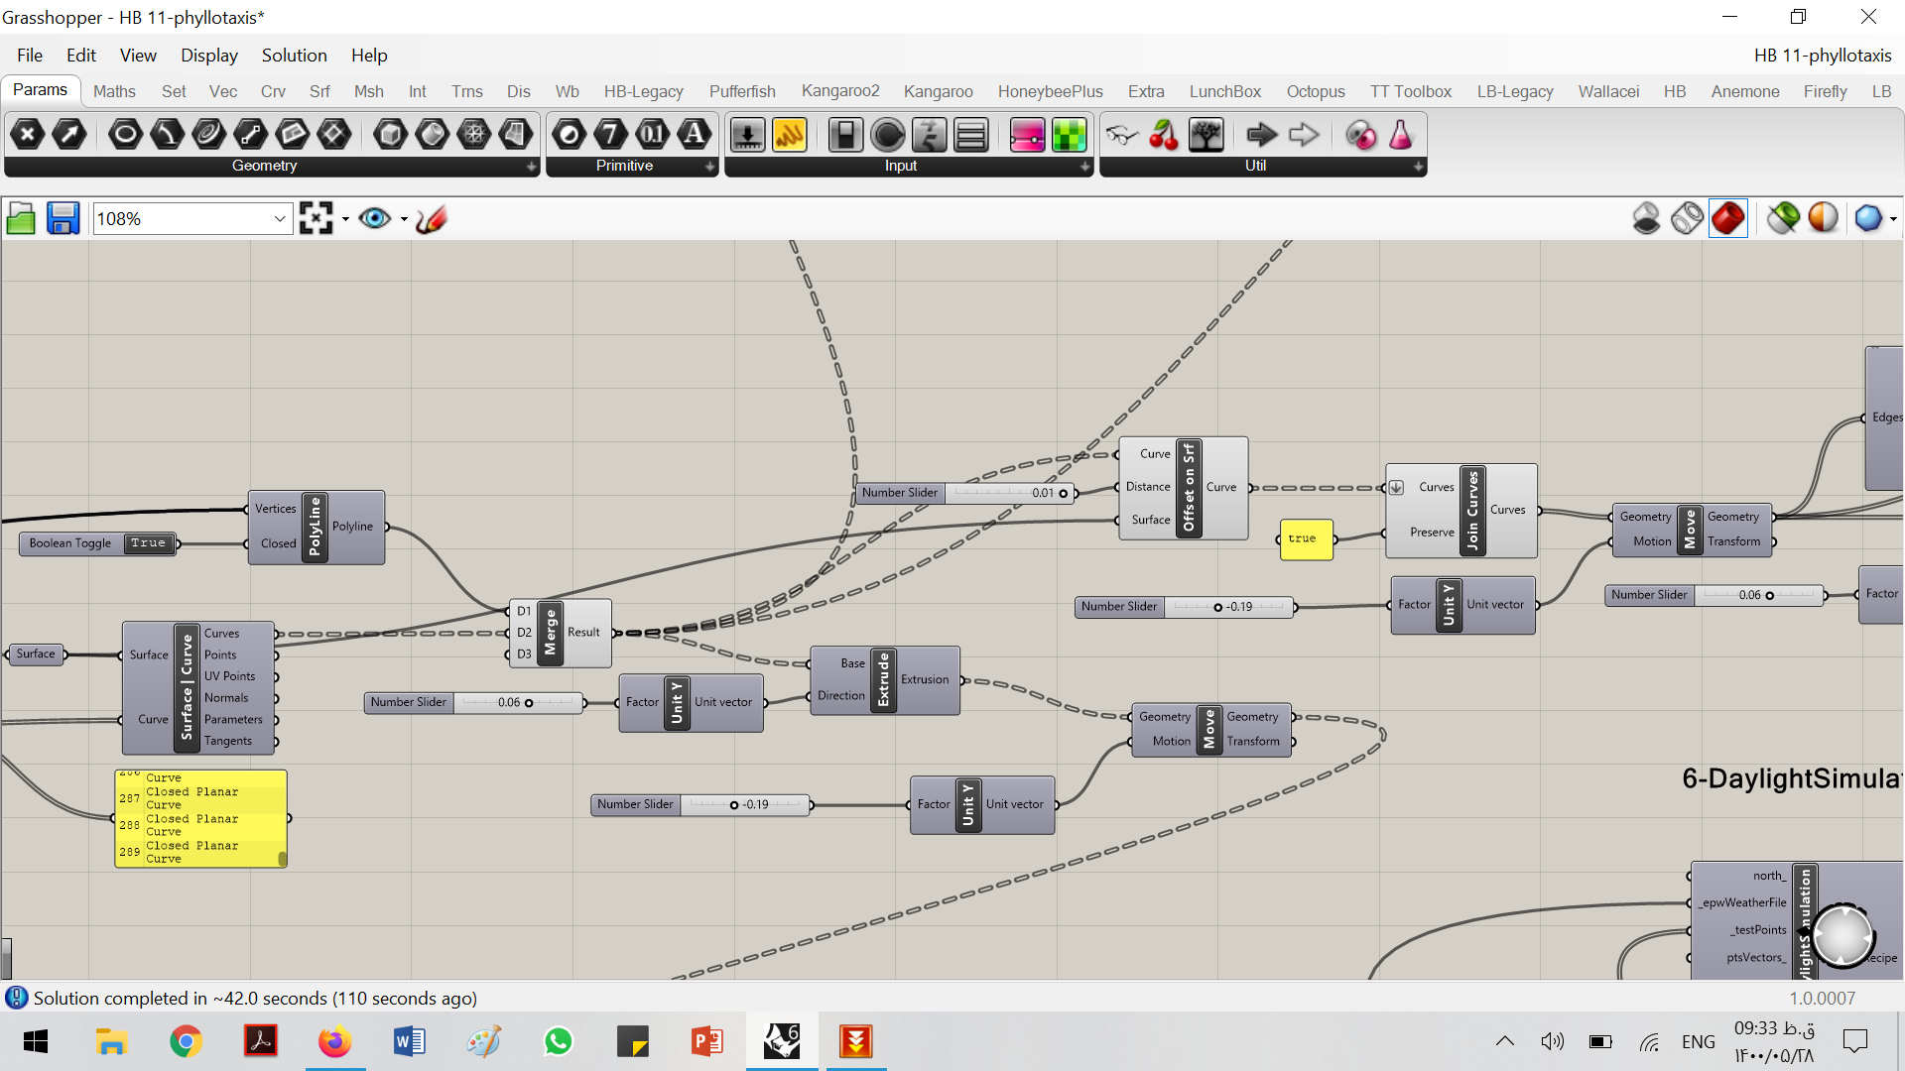Click the zoom extents icon

click(316, 218)
